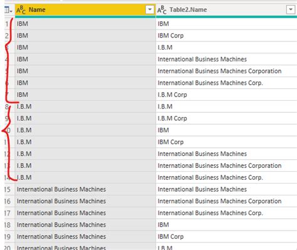Click IBM Corp cell in row 2
The image size is (297, 250).
(226, 36)
